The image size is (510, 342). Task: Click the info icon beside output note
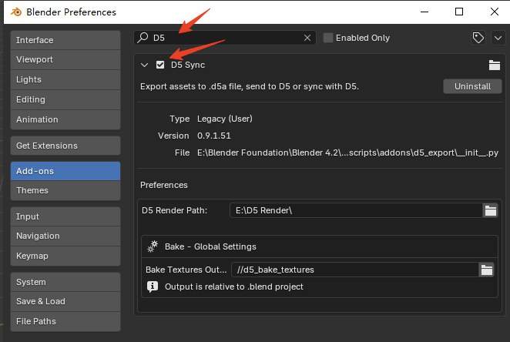[153, 287]
